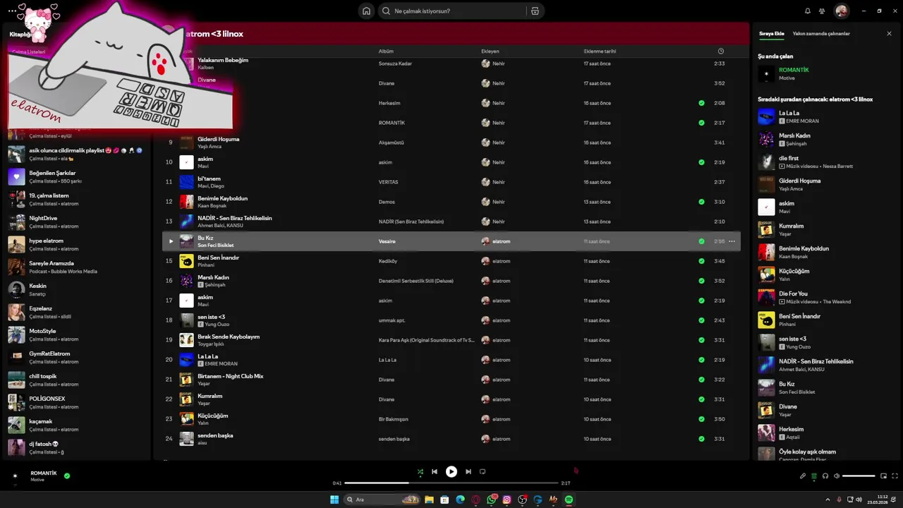Toggle shuffle in the player bar
The width and height of the screenshot is (903, 508).
(x=420, y=471)
